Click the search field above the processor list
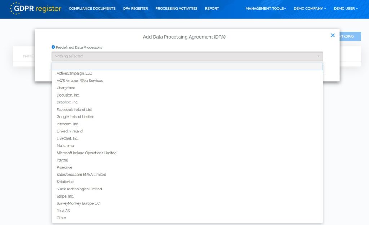This screenshot has height=225, width=369. coord(187,65)
